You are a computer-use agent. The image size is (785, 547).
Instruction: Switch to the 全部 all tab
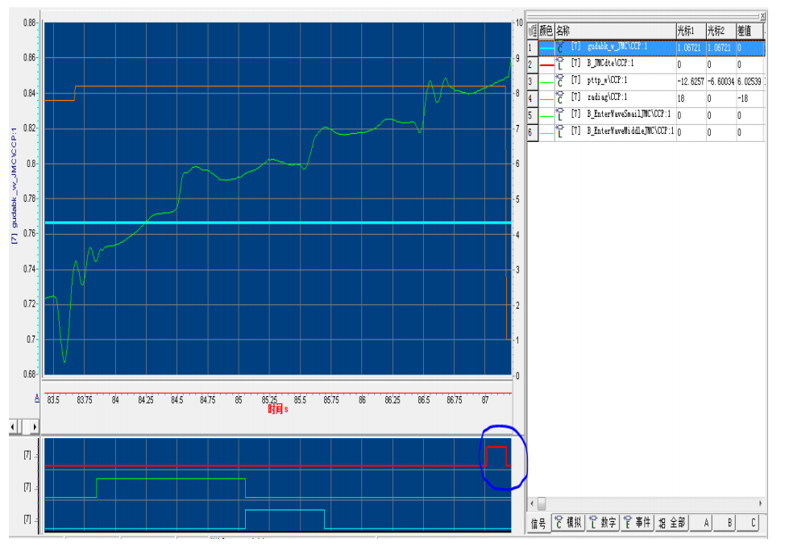coord(672,523)
